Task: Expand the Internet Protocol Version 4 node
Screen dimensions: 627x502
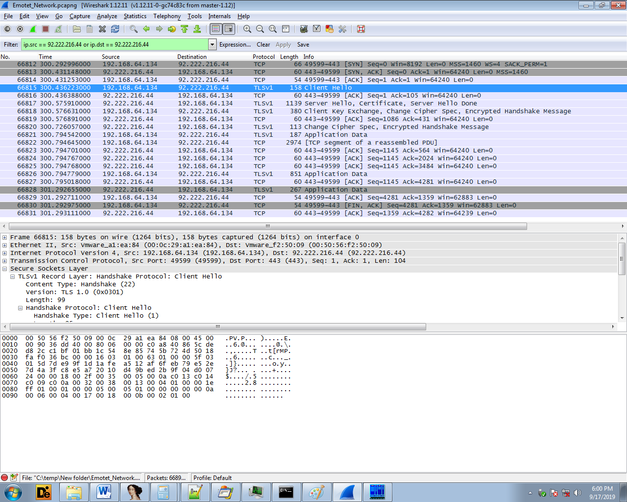Action: coord(5,253)
